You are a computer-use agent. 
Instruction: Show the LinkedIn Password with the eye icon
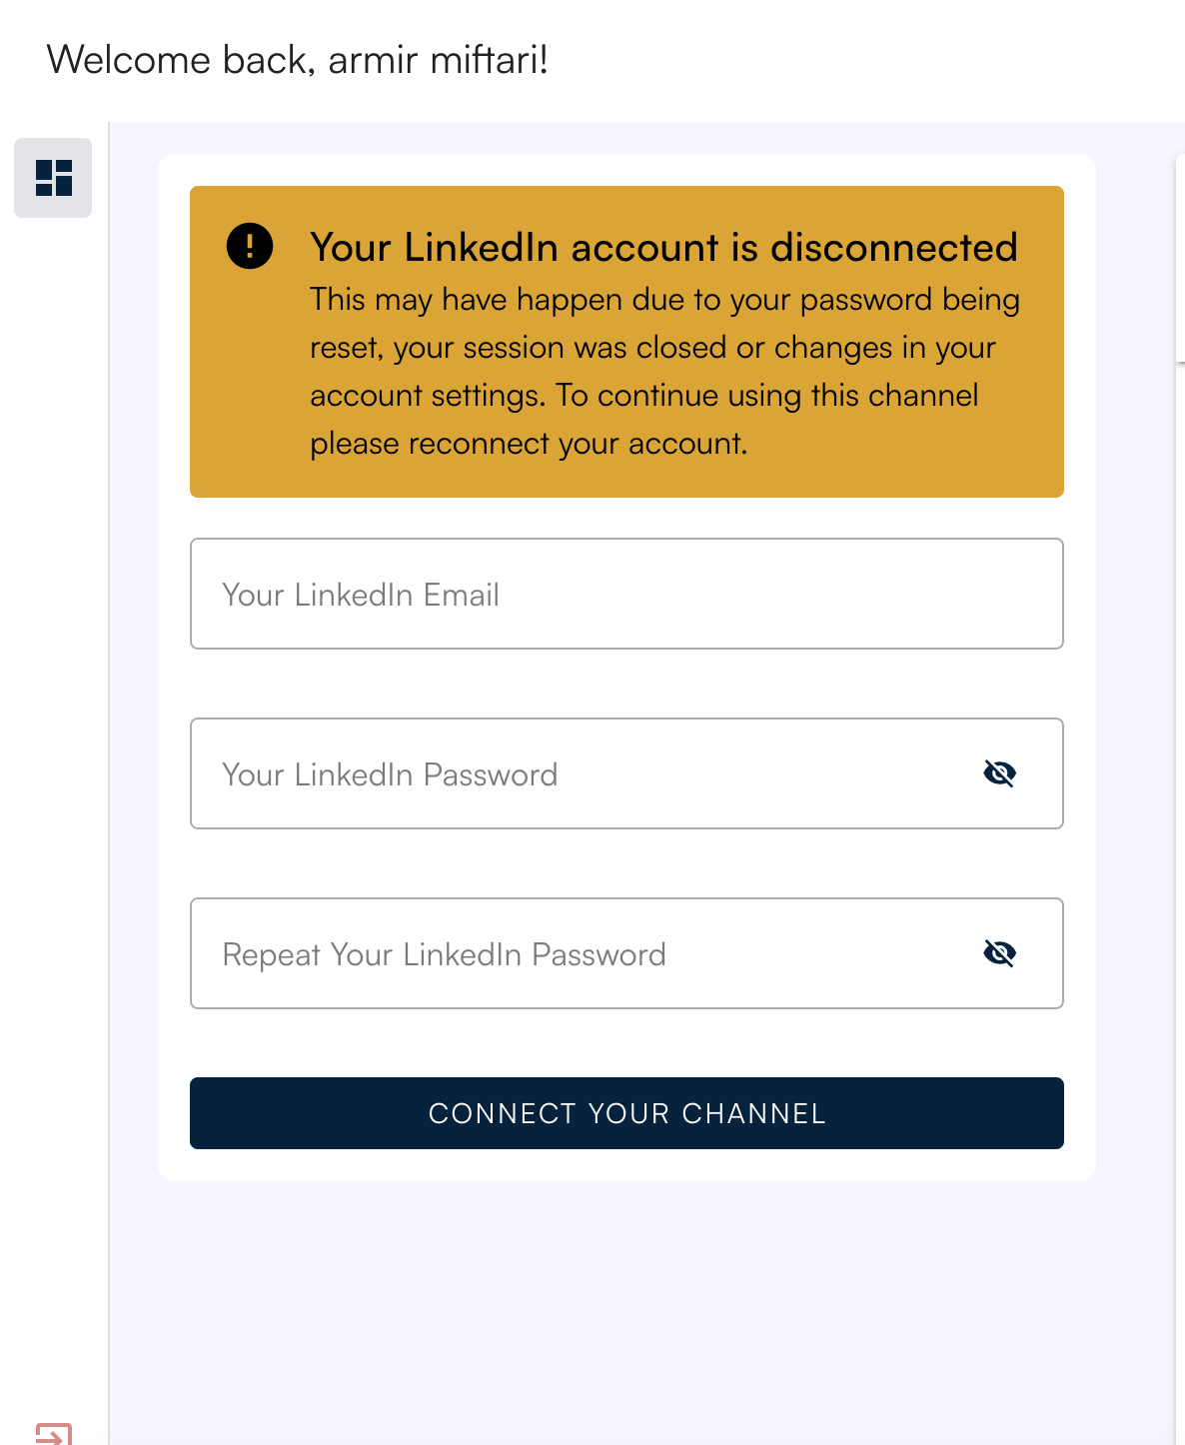pyautogui.click(x=999, y=773)
